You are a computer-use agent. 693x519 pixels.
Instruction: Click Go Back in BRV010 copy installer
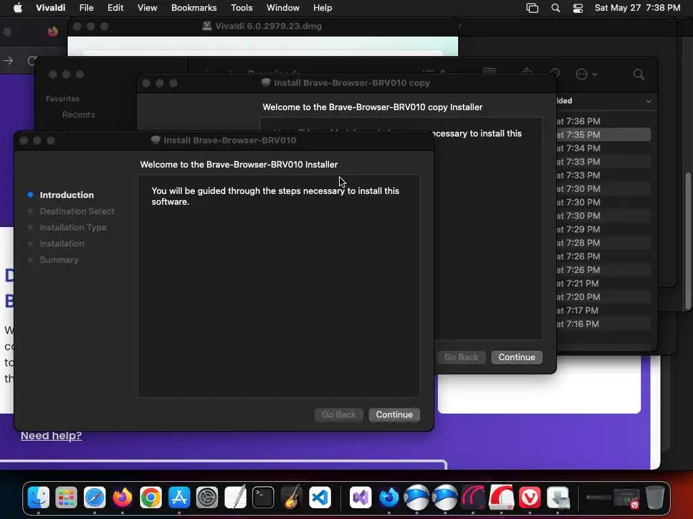coord(461,357)
